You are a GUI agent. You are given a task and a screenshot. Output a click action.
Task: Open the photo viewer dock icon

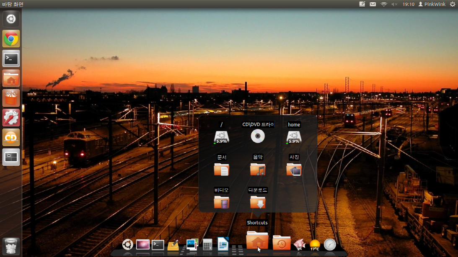click(192, 244)
